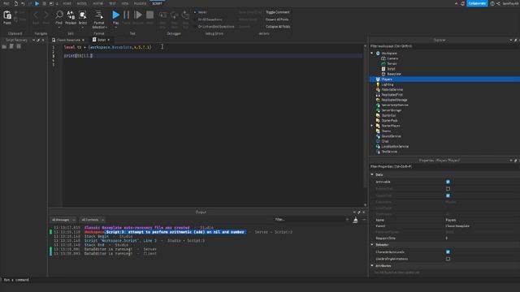Viewport: 520px width, 292px height.
Task: Select SoundService in Explorer
Action: [391, 136]
